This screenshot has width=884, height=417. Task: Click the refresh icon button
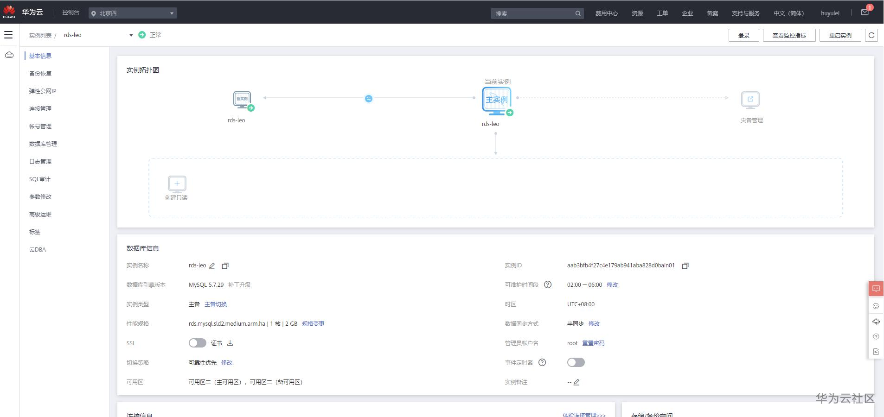coord(871,35)
